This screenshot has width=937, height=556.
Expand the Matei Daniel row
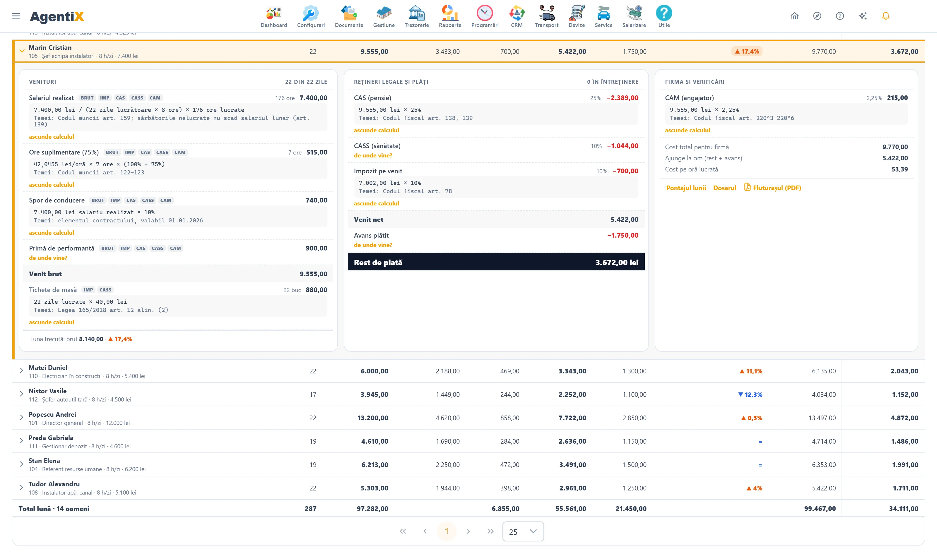coord(21,370)
